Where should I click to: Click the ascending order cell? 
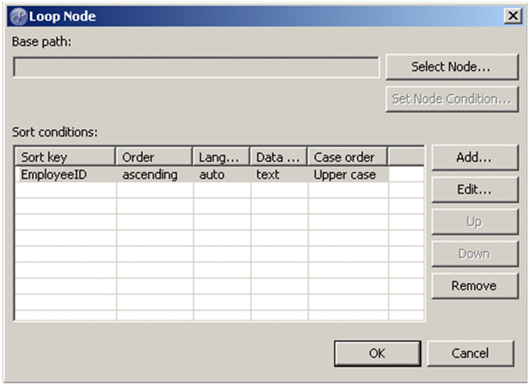[x=155, y=175]
